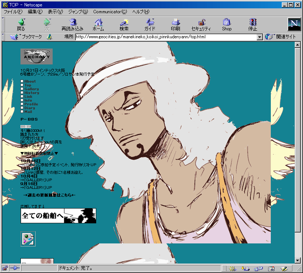Viewport: 303px width, 273px height.
Task: Stop loading with 停止 button
Action: point(253,25)
